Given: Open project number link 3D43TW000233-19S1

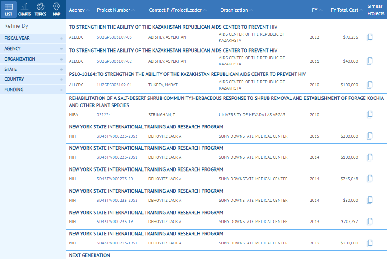Looking at the screenshot, I should tap(117, 243).
